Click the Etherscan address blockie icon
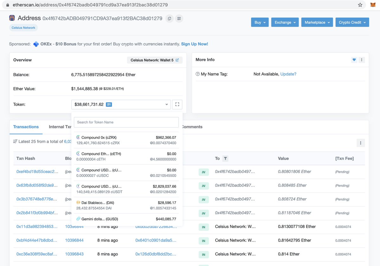380x266 pixels. [12, 18]
